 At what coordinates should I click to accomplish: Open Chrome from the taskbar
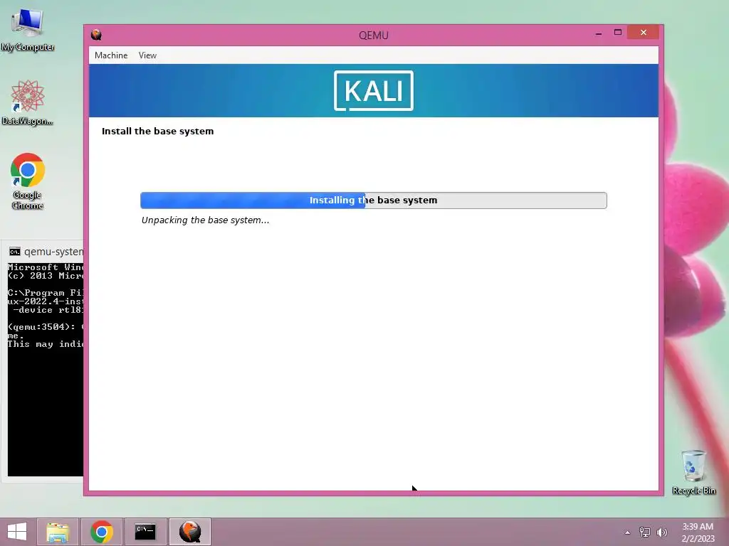[102, 532]
